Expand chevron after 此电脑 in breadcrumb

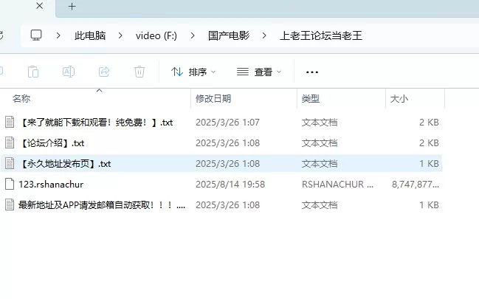(x=120, y=35)
